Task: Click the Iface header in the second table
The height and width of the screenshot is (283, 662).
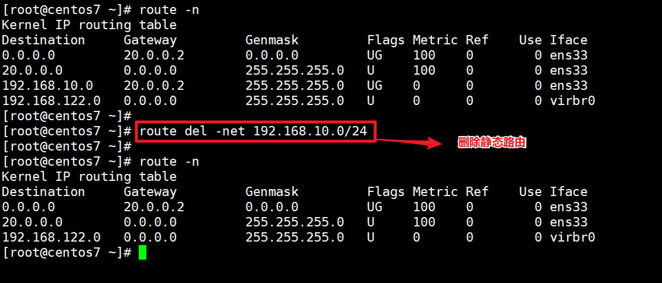Action: click(x=568, y=192)
